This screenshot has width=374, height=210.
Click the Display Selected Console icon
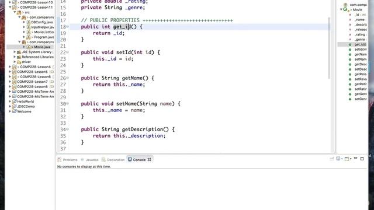pos(338,159)
